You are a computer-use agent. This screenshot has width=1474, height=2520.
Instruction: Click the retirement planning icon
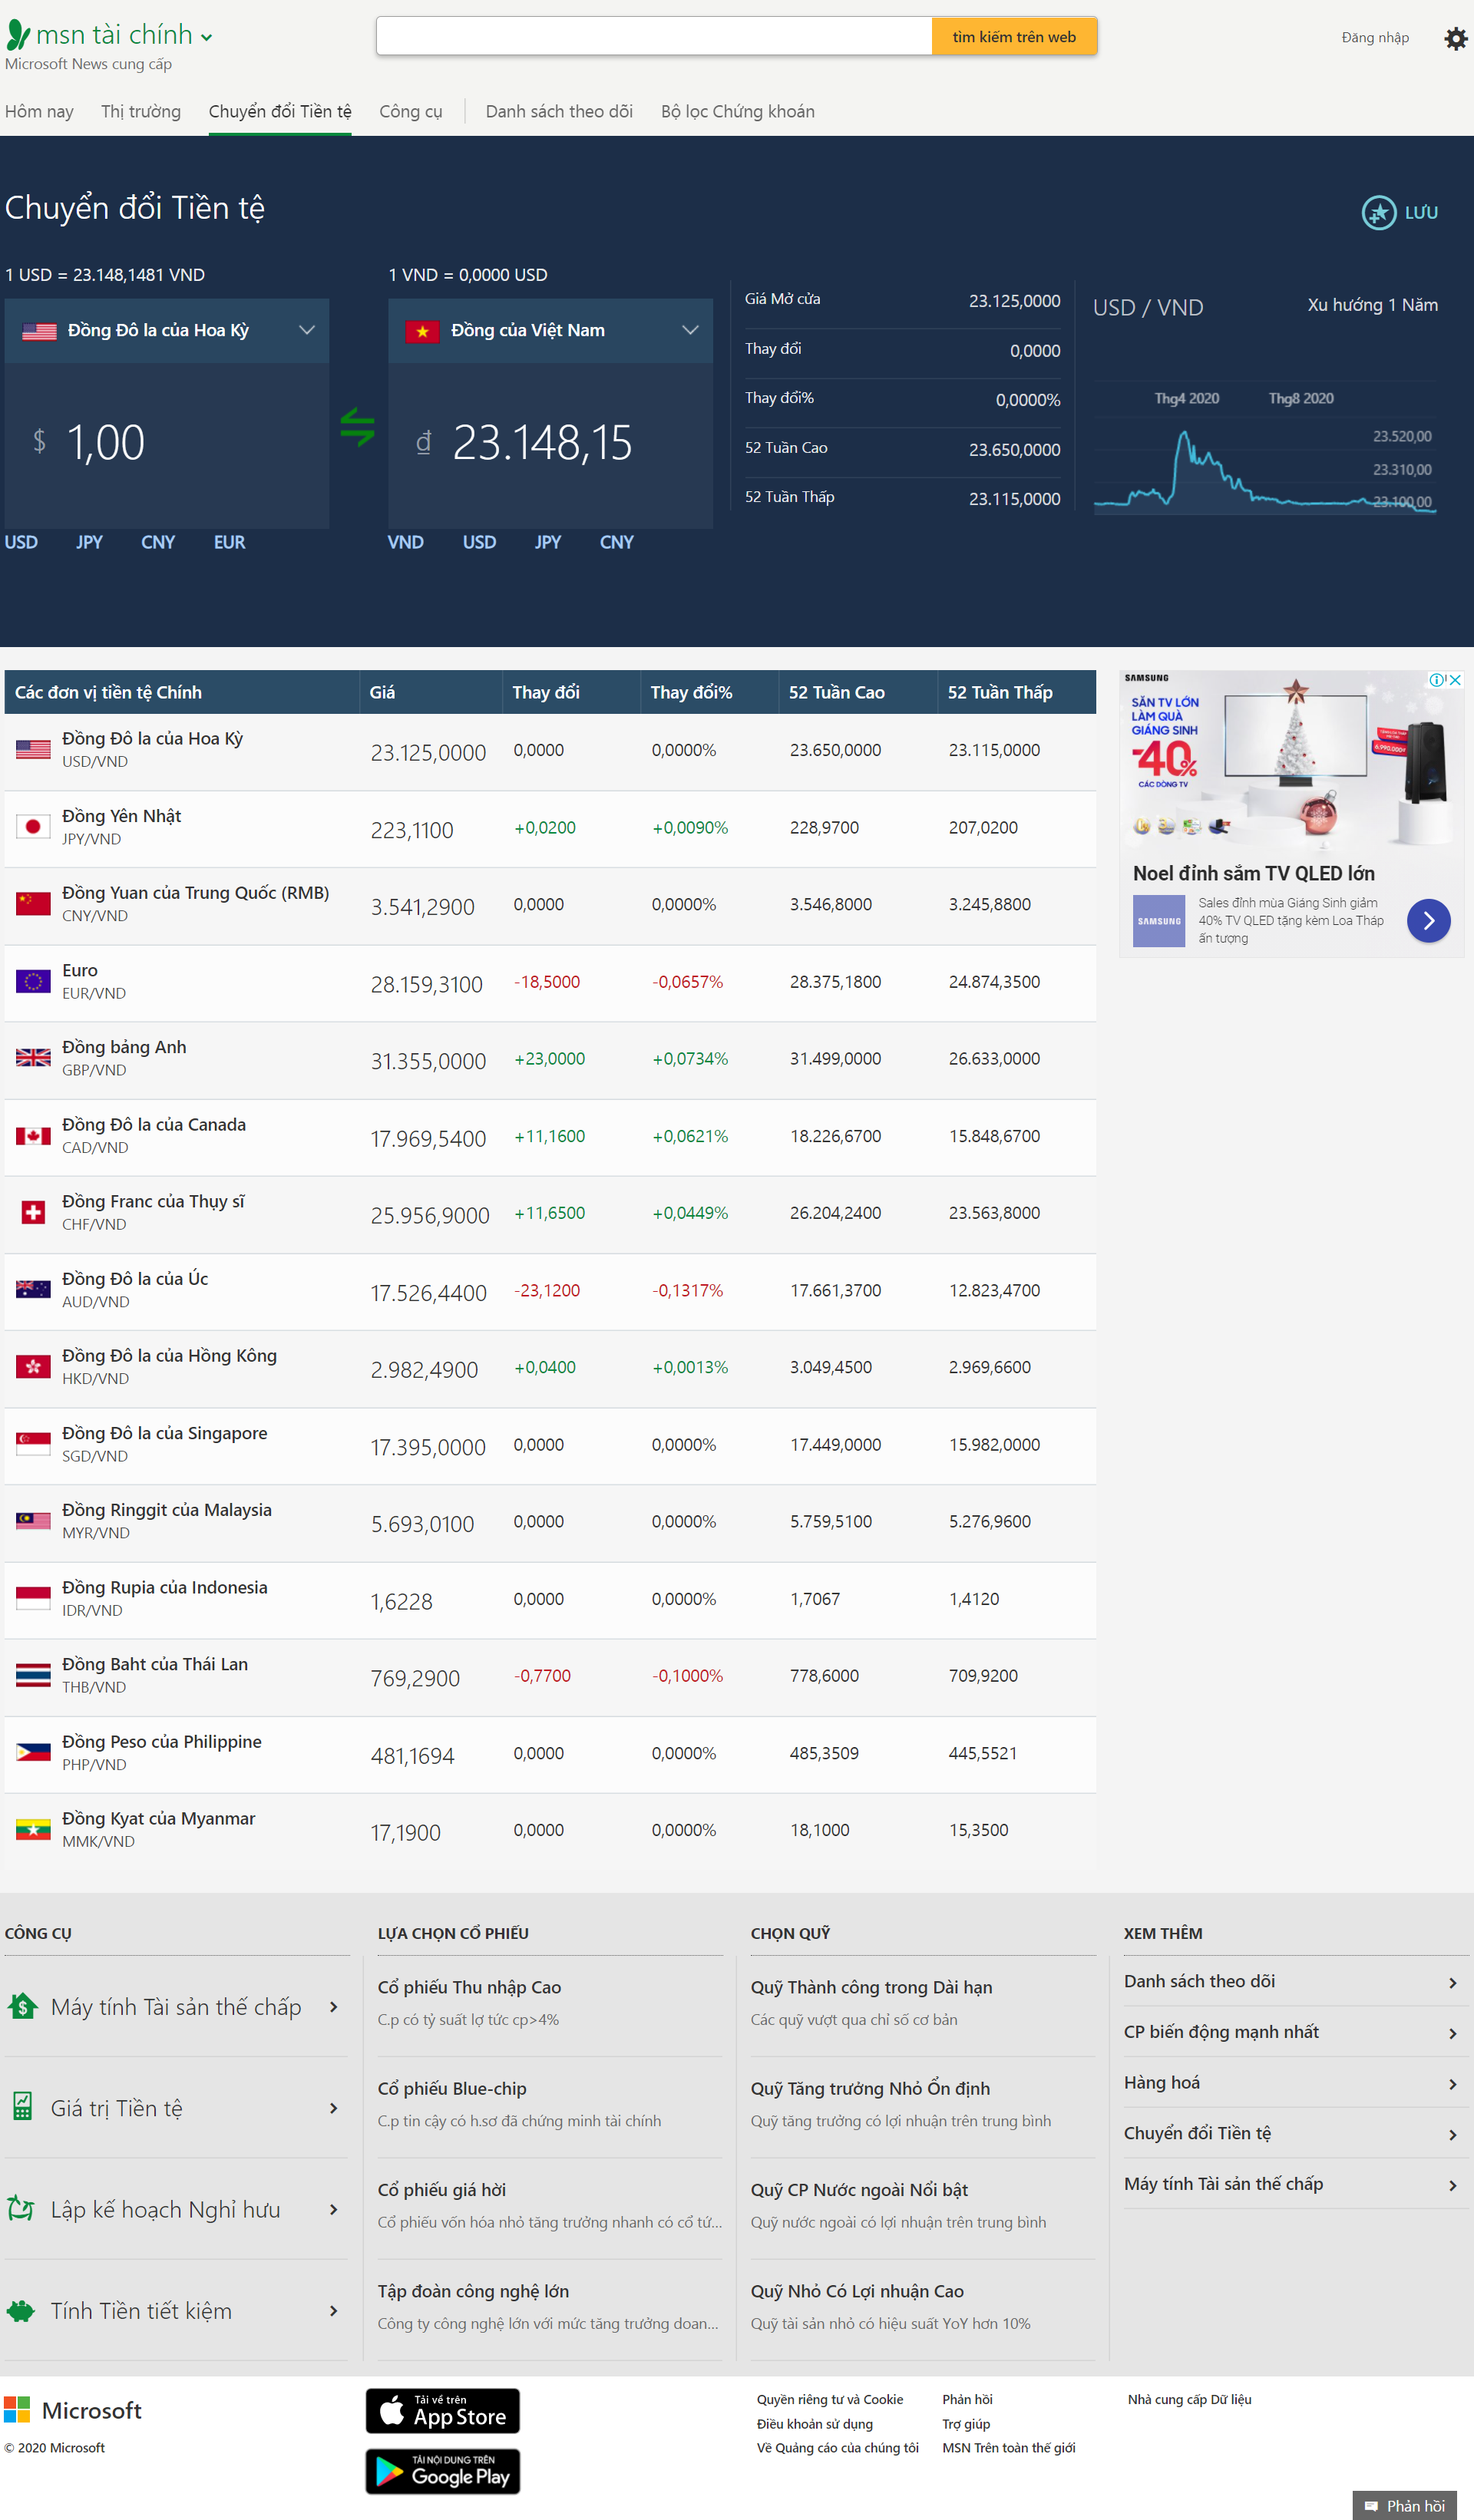tap(22, 2209)
